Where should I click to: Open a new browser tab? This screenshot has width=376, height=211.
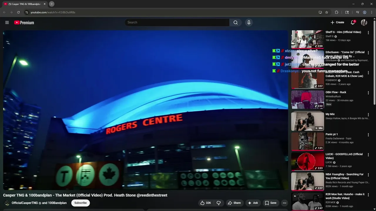coord(52,4)
